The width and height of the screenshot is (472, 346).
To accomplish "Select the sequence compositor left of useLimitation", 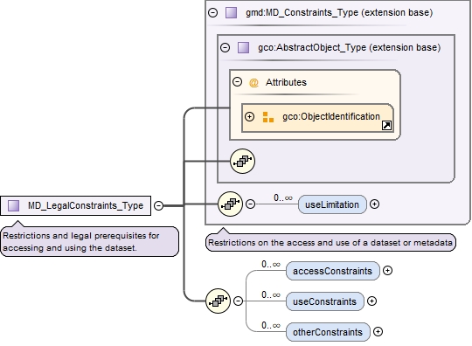I will [230, 204].
